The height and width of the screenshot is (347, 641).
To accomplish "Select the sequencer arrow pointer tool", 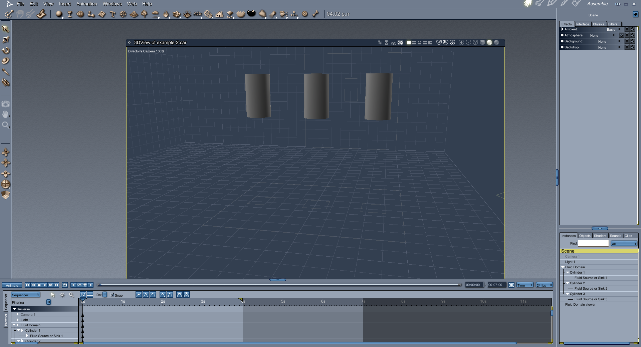I will pos(52,295).
